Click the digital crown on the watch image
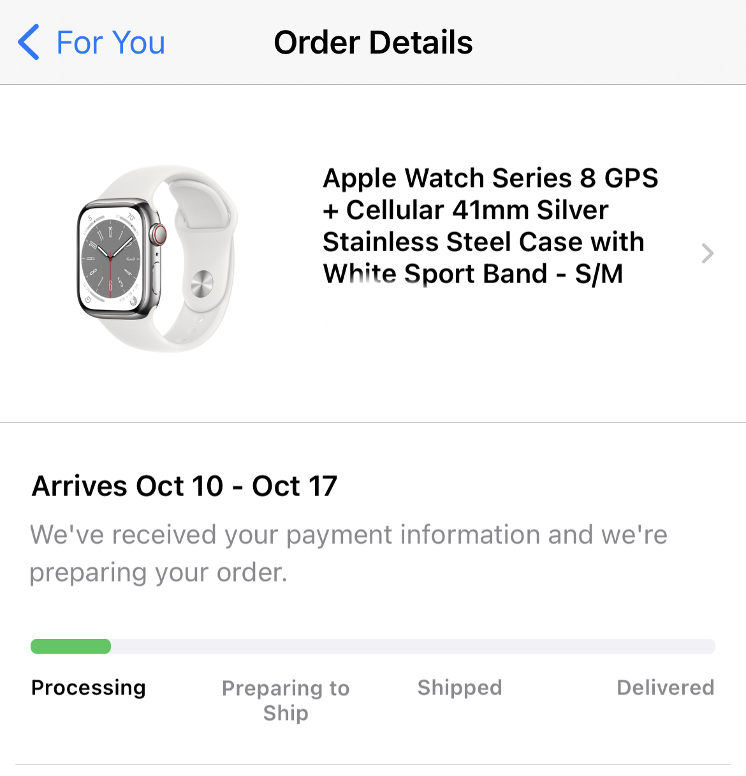The height and width of the screenshot is (776, 746). [x=157, y=235]
